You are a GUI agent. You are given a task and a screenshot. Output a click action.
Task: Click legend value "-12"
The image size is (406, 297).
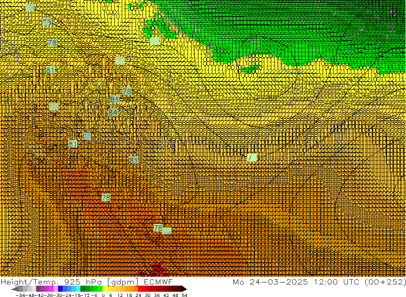pos(85,295)
